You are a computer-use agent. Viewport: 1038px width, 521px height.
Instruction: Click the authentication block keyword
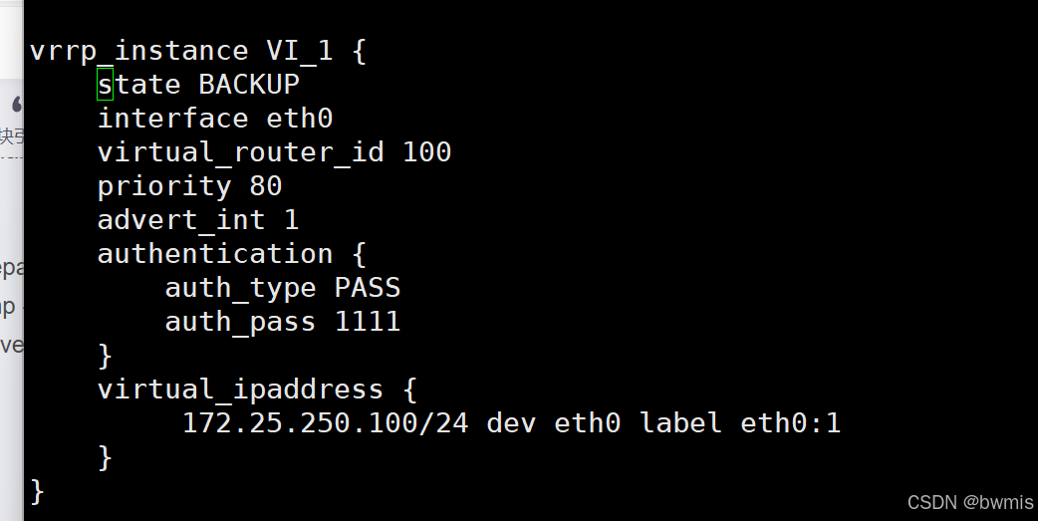click(215, 254)
